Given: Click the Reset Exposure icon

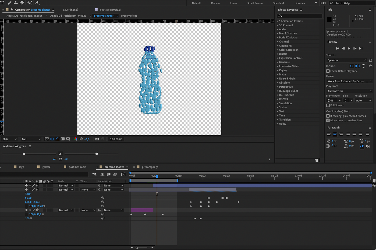Looking at the screenshot, I should point(81,139).
